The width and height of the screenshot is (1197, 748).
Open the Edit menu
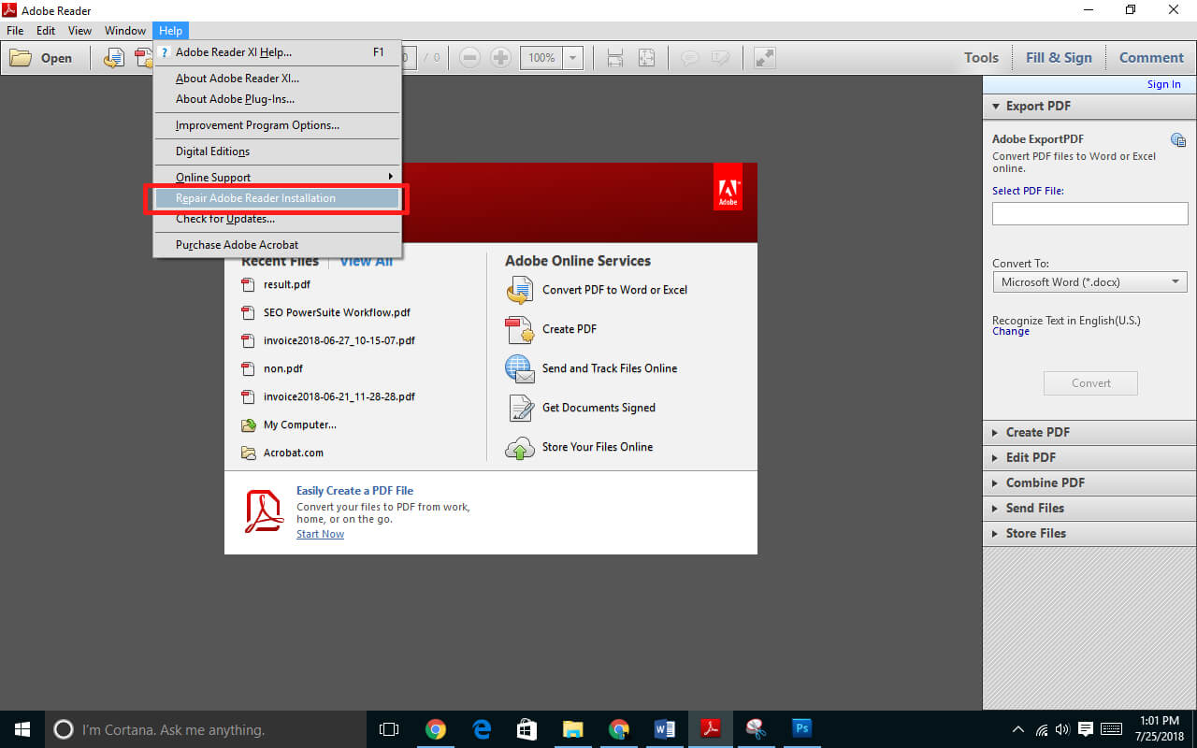coord(46,31)
